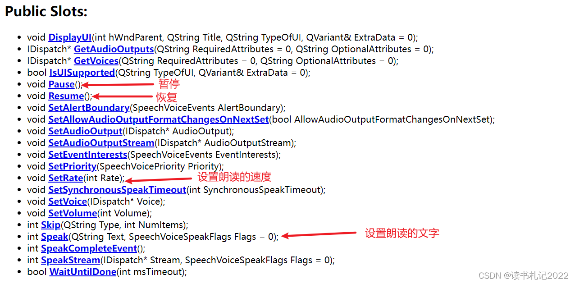Screen dimensions: 575x284
Task: Click the SetAudioOutputStream hyperlink
Action: tap(101, 142)
